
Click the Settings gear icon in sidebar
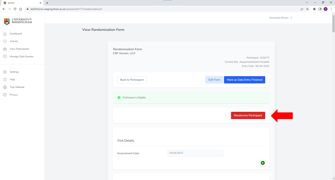(5, 72)
